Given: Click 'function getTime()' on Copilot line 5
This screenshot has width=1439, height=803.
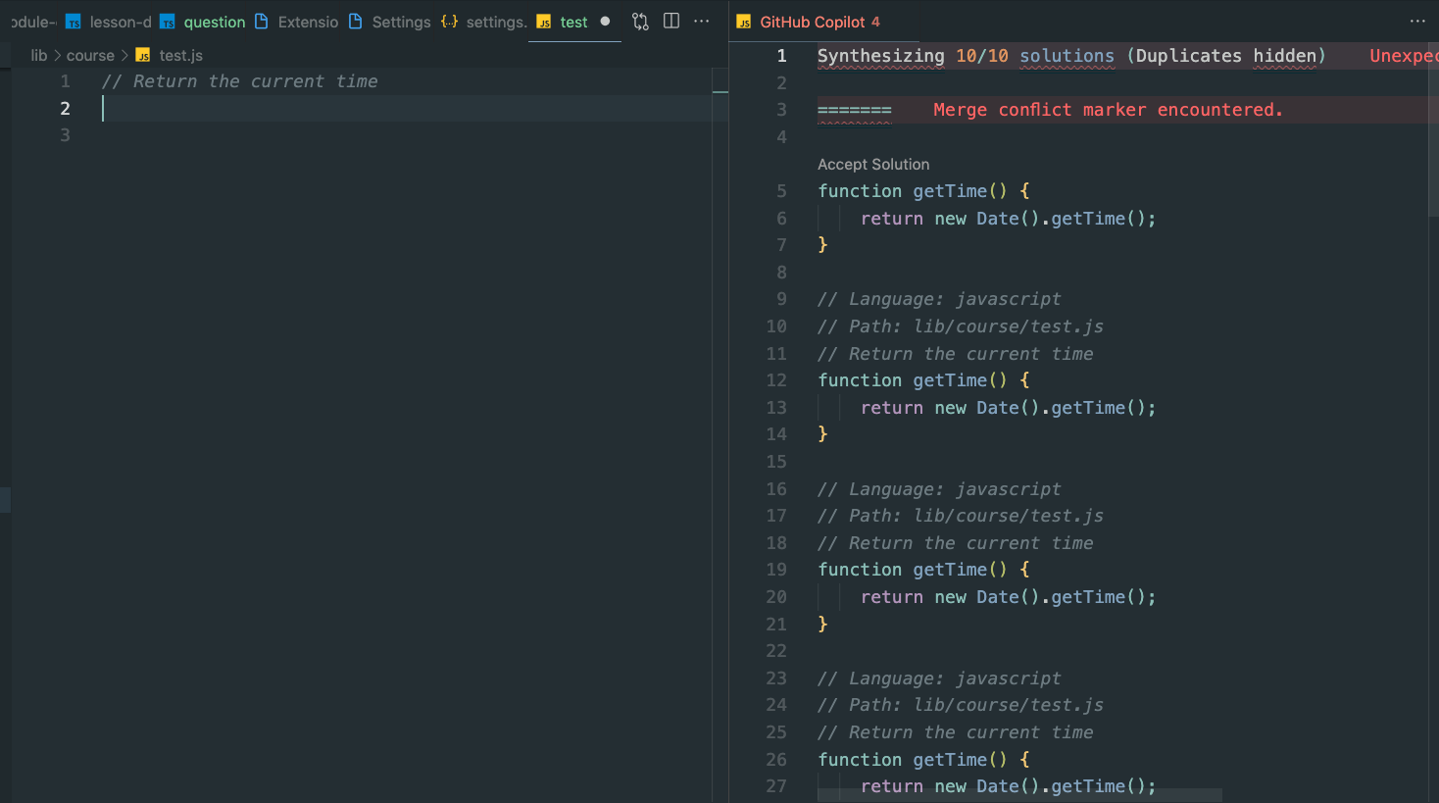Looking at the screenshot, I should coord(913,191).
